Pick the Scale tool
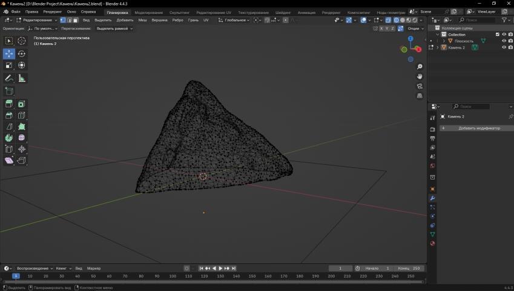This screenshot has width=514, height=291. (x=9, y=65)
